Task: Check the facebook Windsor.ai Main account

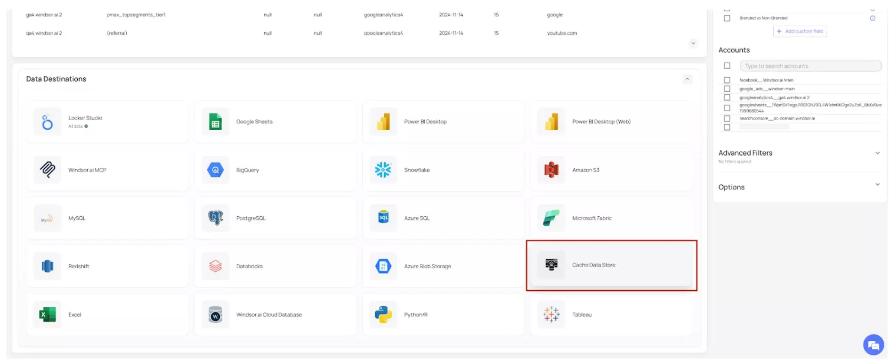Action: 727,80
